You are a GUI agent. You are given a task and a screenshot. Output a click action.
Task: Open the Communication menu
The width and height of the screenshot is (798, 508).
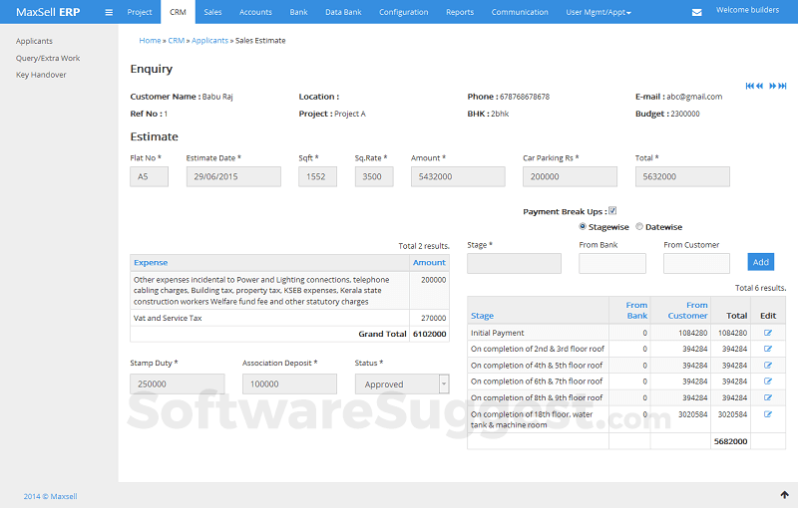point(520,12)
